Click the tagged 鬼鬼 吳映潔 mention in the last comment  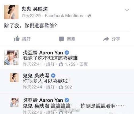pos(36,106)
